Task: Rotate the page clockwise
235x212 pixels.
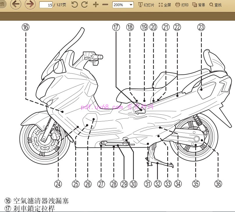Action: pyautogui.click(x=84, y=5)
